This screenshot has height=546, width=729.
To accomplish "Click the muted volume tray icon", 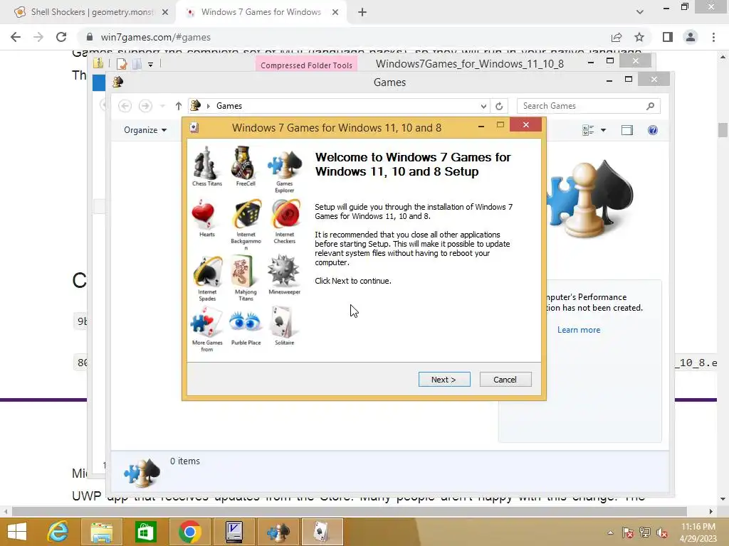I will tap(662, 532).
